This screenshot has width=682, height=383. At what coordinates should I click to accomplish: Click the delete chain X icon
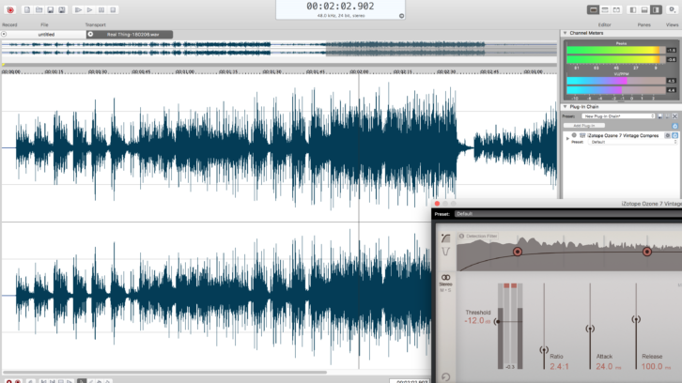tap(675, 116)
